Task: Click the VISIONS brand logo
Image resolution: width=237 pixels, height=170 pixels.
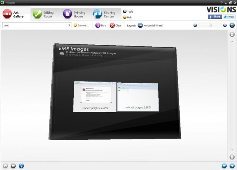Action: (221, 10)
